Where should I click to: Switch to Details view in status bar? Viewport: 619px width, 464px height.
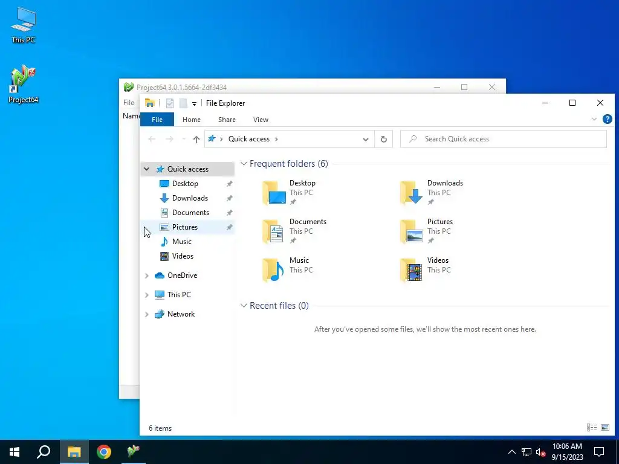pyautogui.click(x=591, y=427)
